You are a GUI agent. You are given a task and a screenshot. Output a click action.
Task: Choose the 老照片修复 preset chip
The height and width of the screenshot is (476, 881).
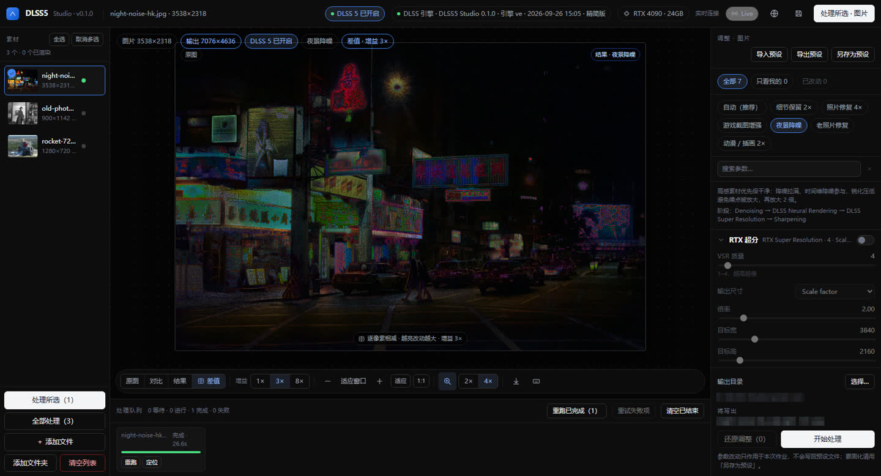[832, 125]
